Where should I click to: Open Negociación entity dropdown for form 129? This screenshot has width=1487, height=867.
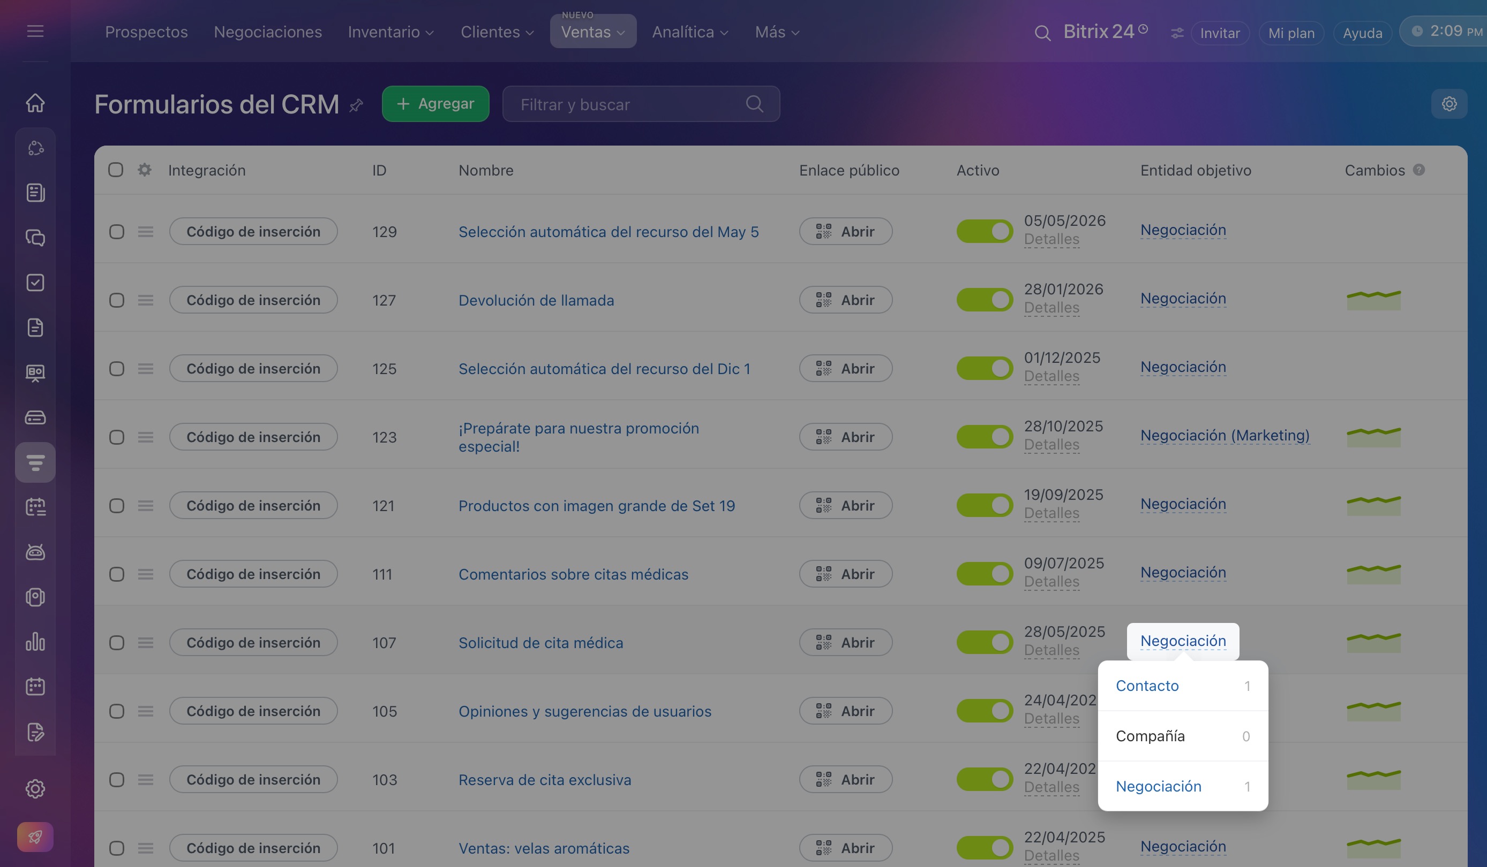click(x=1183, y=230)
